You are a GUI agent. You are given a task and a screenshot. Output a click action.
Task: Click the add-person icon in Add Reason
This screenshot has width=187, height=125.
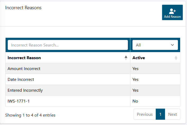172,11
